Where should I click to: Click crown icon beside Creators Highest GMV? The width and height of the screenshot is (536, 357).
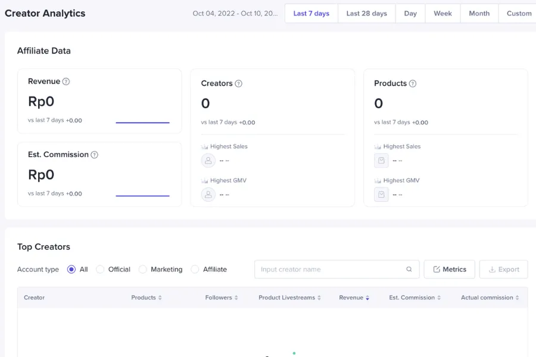[204, 181]
